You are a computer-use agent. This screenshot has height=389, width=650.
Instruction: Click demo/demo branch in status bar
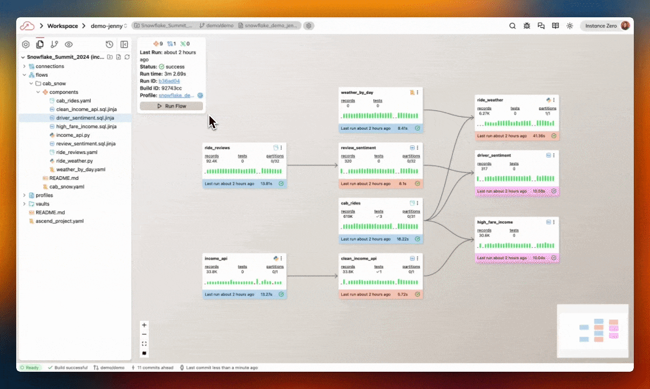point(109,367)
